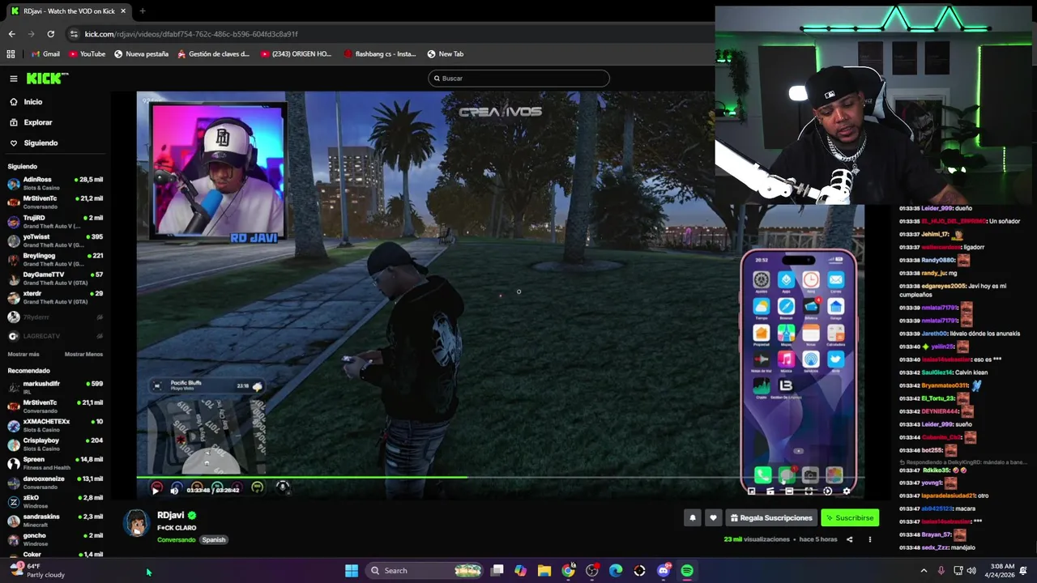
Task: Open Explorar in the sidebar
Action: tap(37, 122)
